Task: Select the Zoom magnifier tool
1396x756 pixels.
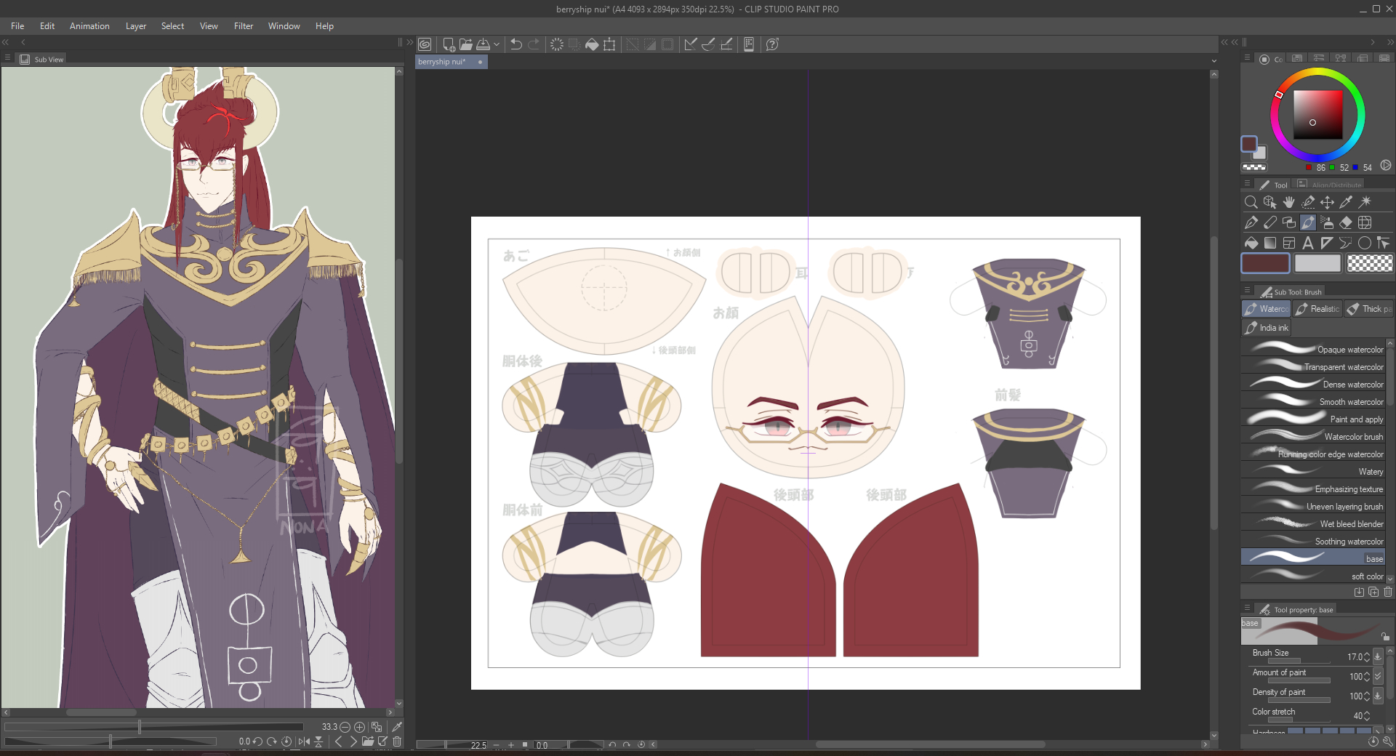Action: click(x=1251, y=202)
